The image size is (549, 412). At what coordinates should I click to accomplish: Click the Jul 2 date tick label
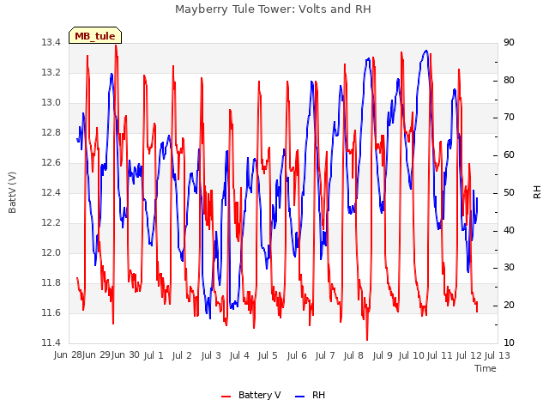coord(182,355)
